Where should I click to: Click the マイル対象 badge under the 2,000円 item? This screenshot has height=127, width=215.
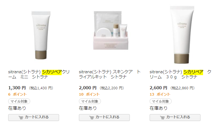point(90,101)
